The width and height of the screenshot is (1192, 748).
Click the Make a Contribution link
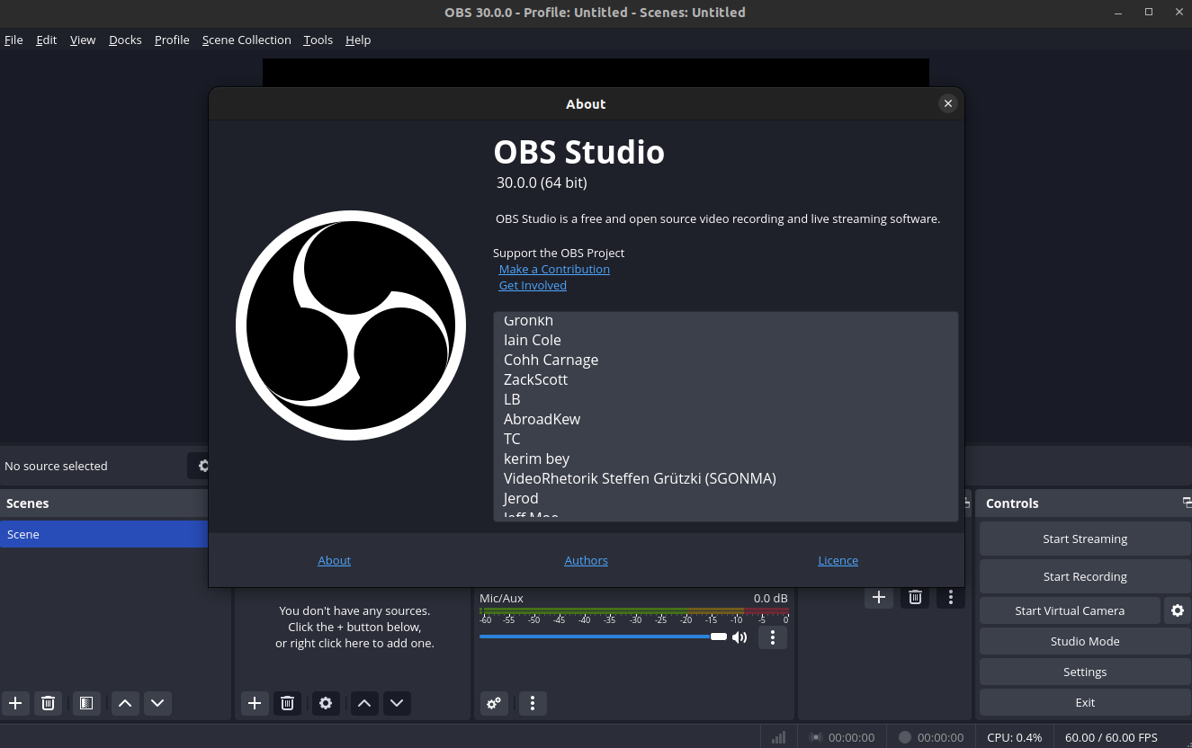(554, 269)
